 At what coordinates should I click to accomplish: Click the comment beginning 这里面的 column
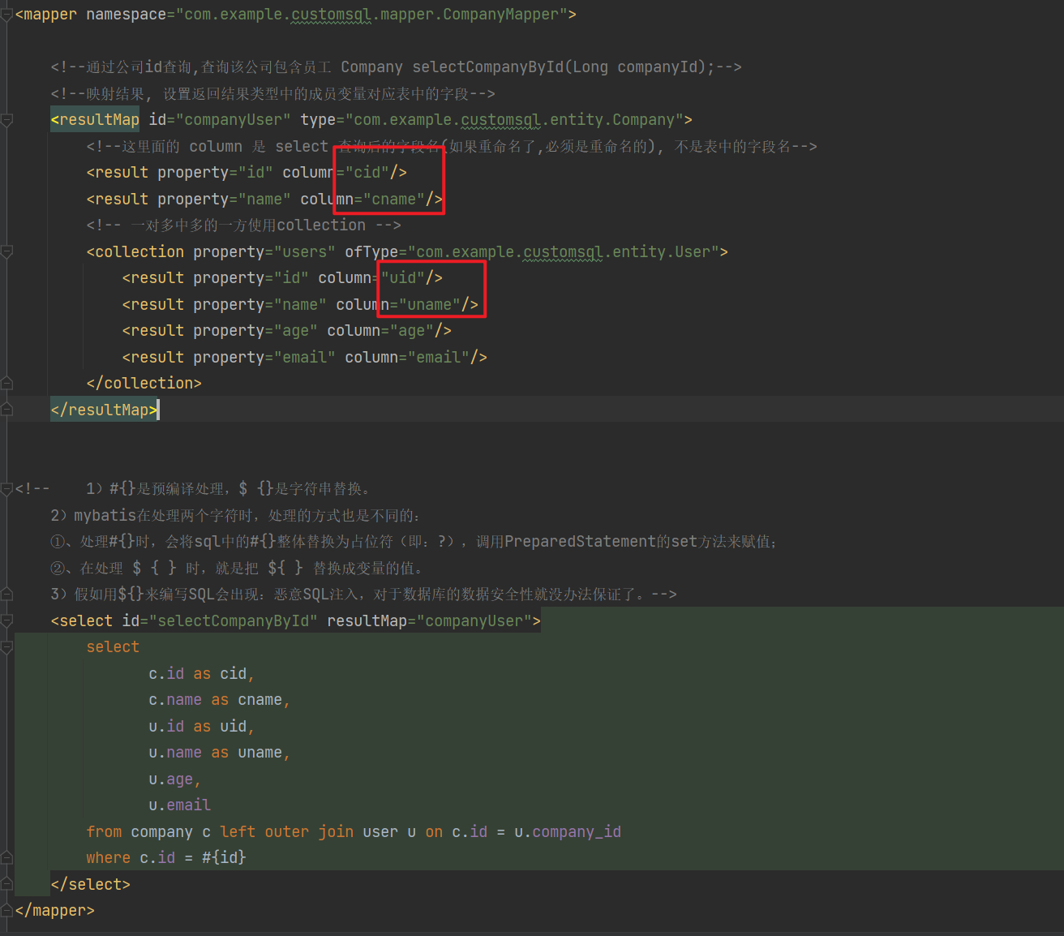(x=452, y=147)
